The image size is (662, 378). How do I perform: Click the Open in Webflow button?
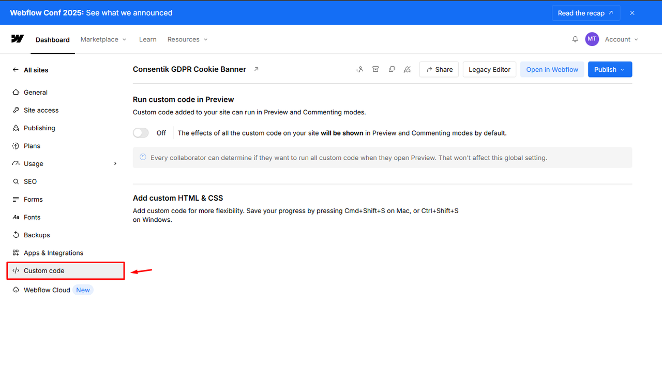coord(552,69)
